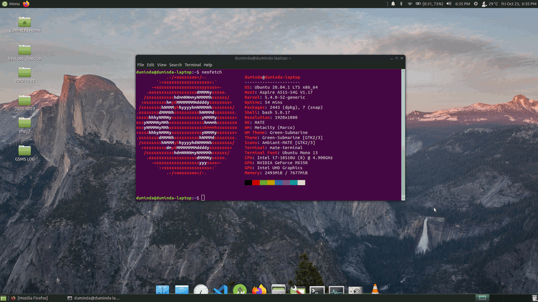The width and height of the screenshot is (538, 302).
Task: Click the notifications bell in the tray
Action: click(x=393, y=4)
